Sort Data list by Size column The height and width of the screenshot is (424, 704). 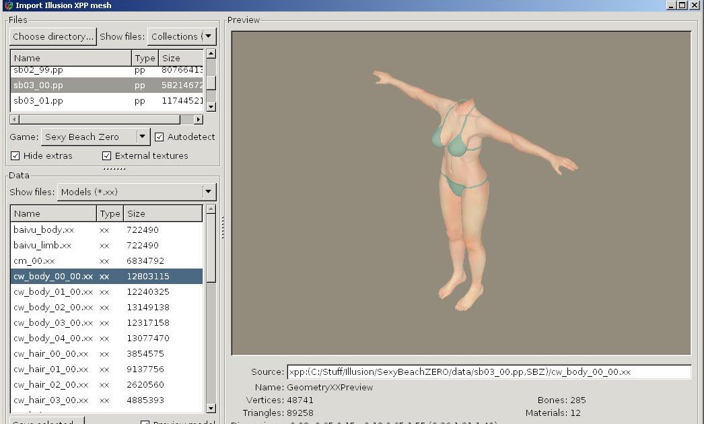[x=163, y=213]
